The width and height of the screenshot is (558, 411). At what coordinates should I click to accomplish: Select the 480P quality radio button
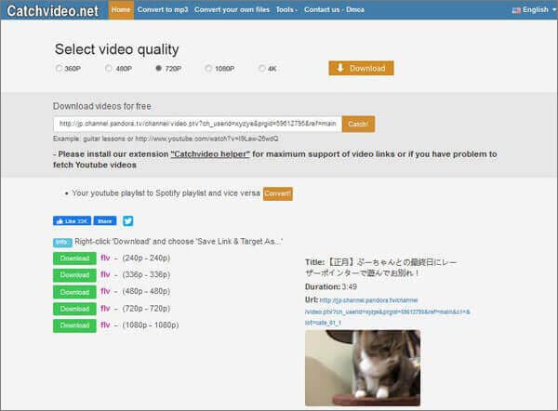pyautogui.click(x=109, y=68)
